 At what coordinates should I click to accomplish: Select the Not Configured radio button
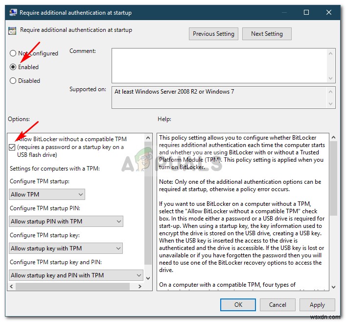point(13,53)
